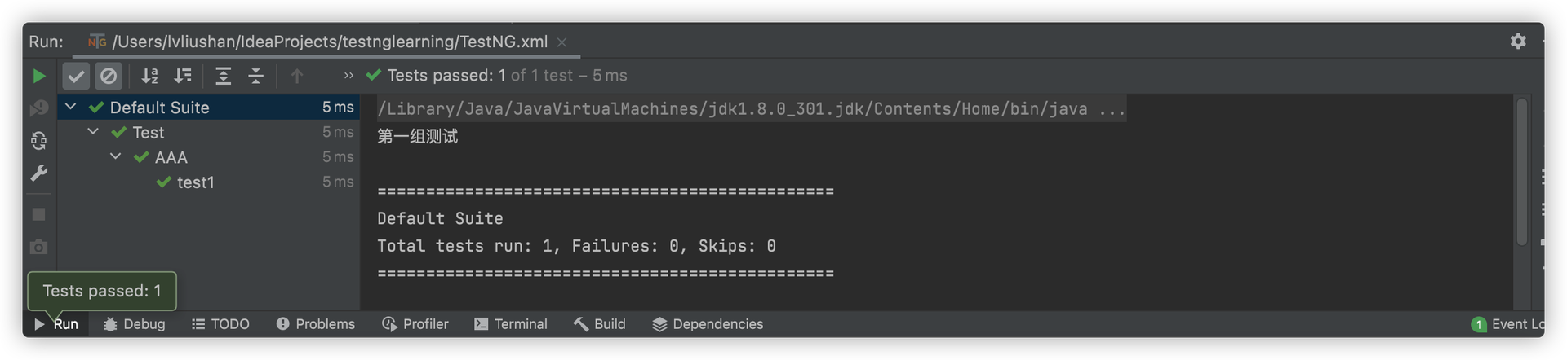
Task: Switch to the Terminal tab
Action: [511, 324]
